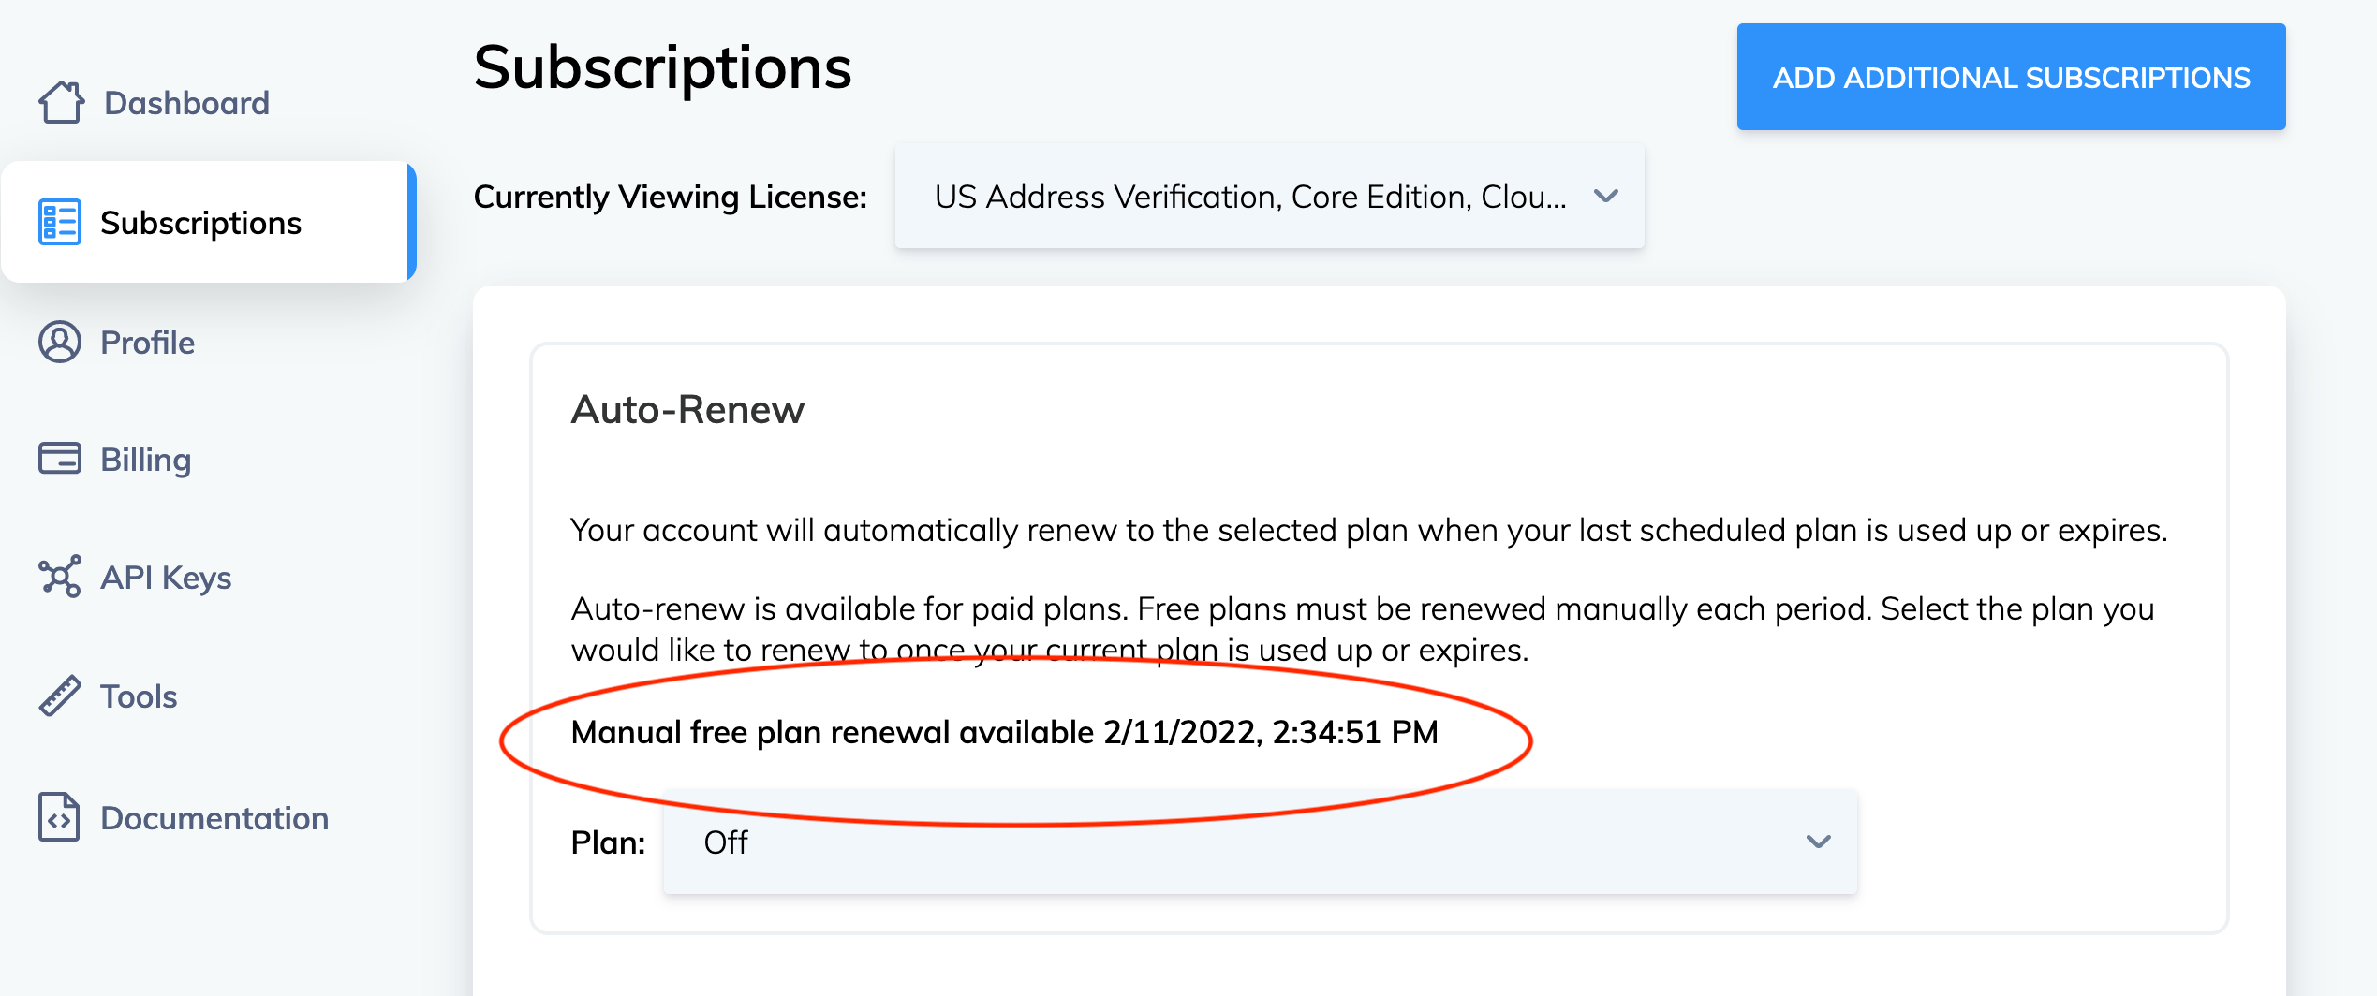Expand the license selector chevron
2377x996 pixels.
click(x=1606, y=197)
